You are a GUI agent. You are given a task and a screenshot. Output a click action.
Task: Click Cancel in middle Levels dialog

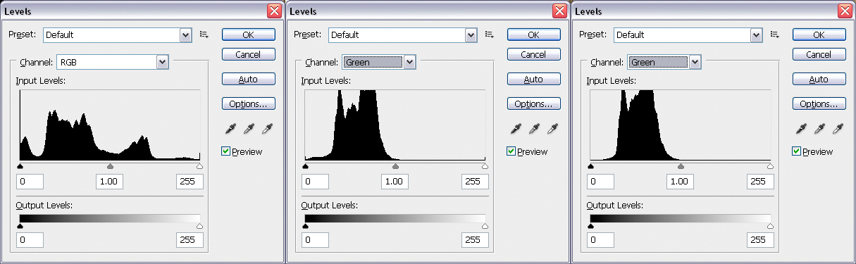[x=533, y=54]
